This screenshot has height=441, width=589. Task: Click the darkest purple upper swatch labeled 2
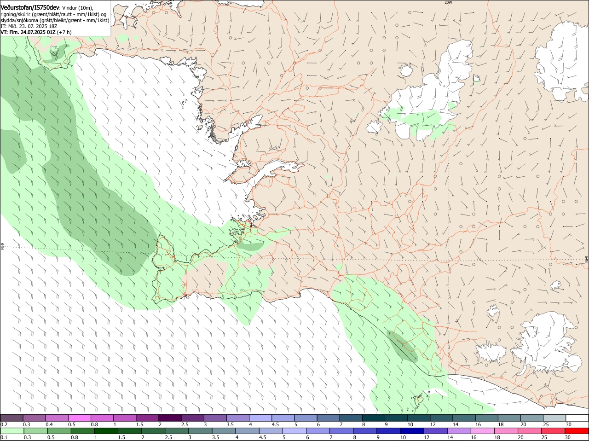pyautogui.click(x=170, y=418)
